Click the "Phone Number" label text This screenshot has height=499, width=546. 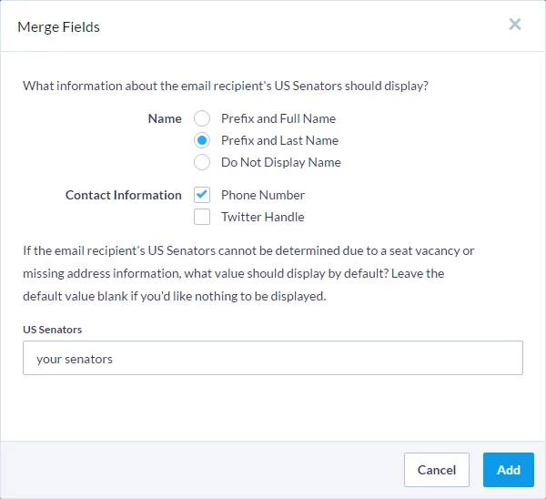click(263, 195)
